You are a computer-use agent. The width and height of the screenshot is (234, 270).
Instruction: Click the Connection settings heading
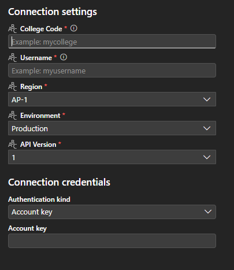pos(53,12)
